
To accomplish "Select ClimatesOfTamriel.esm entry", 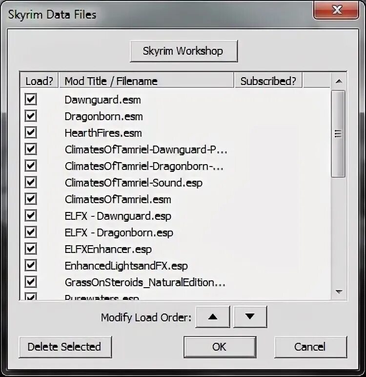I will tap(118, 200).
